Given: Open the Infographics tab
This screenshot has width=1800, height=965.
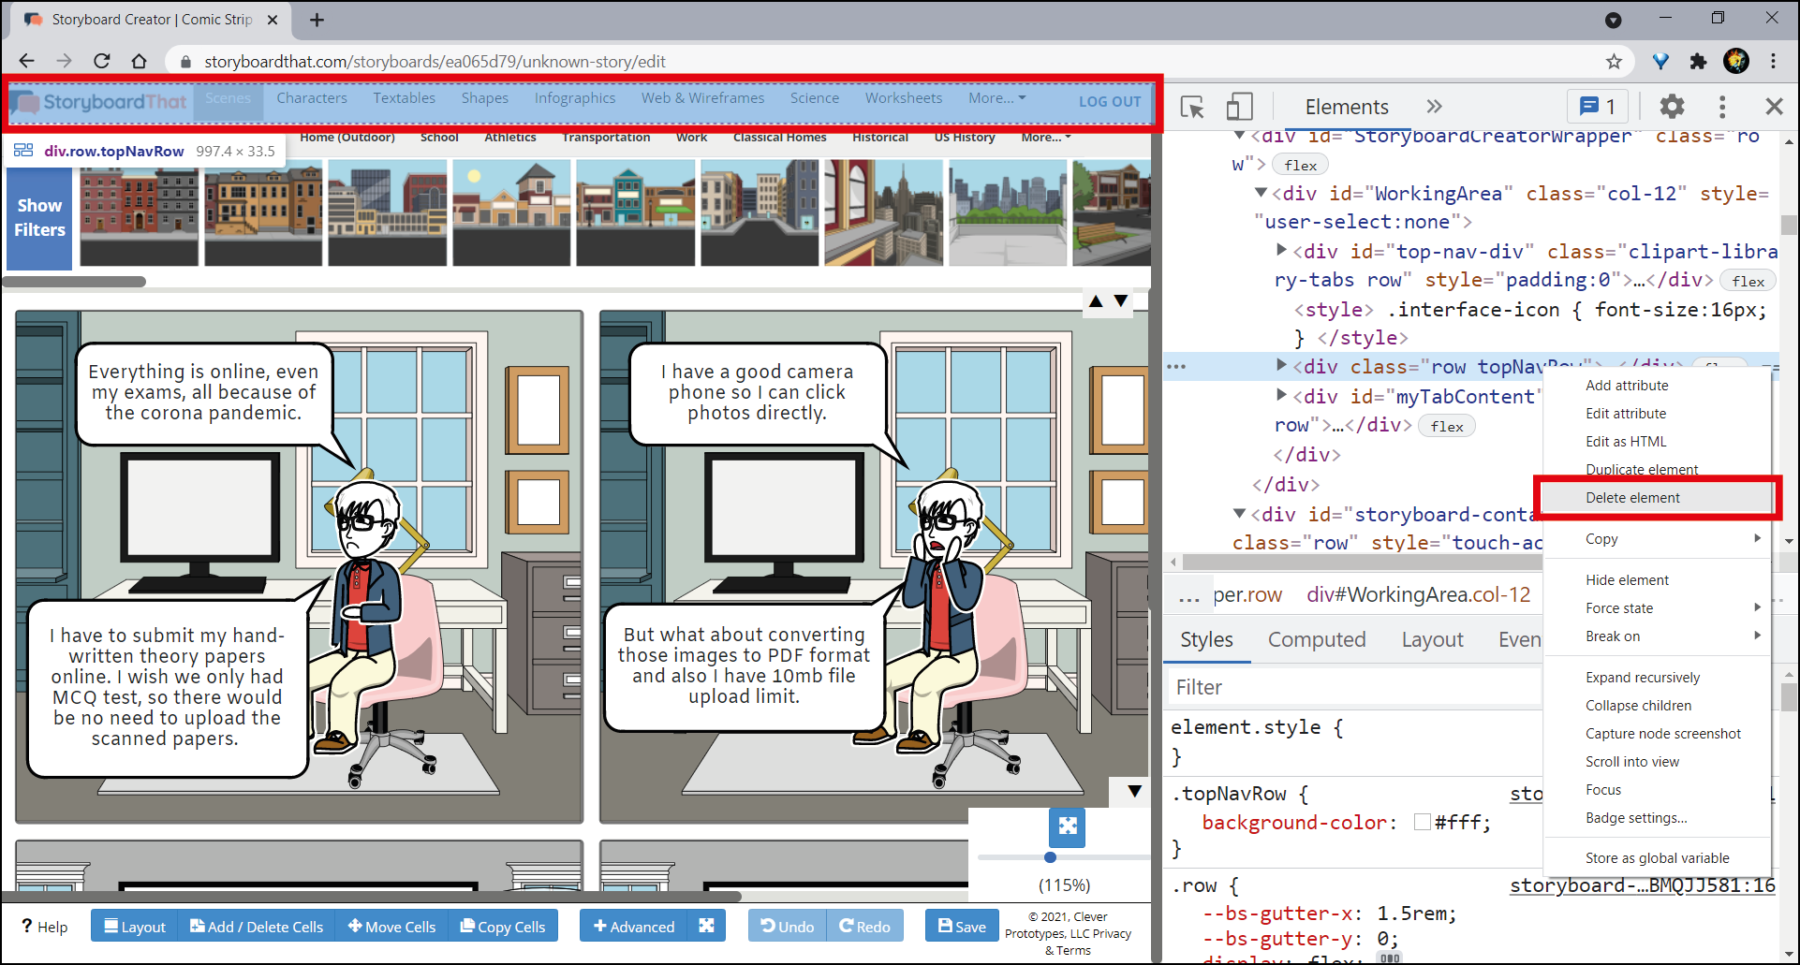Looking at the screenshot, I should pyautogui.click(x=575, y=98).
